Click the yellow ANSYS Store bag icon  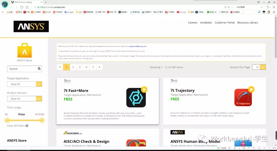coord(25,50)
